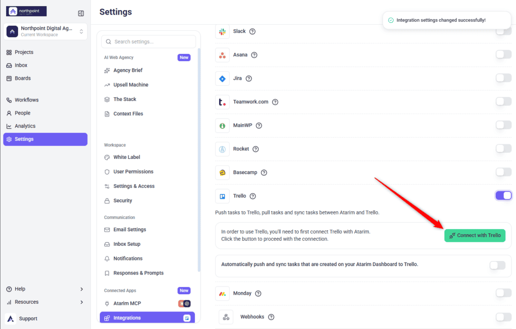The image size is (516, 329).
Task: Open Responses & Prompts settings
Action: pyautogui.click(x=147, y=273)
